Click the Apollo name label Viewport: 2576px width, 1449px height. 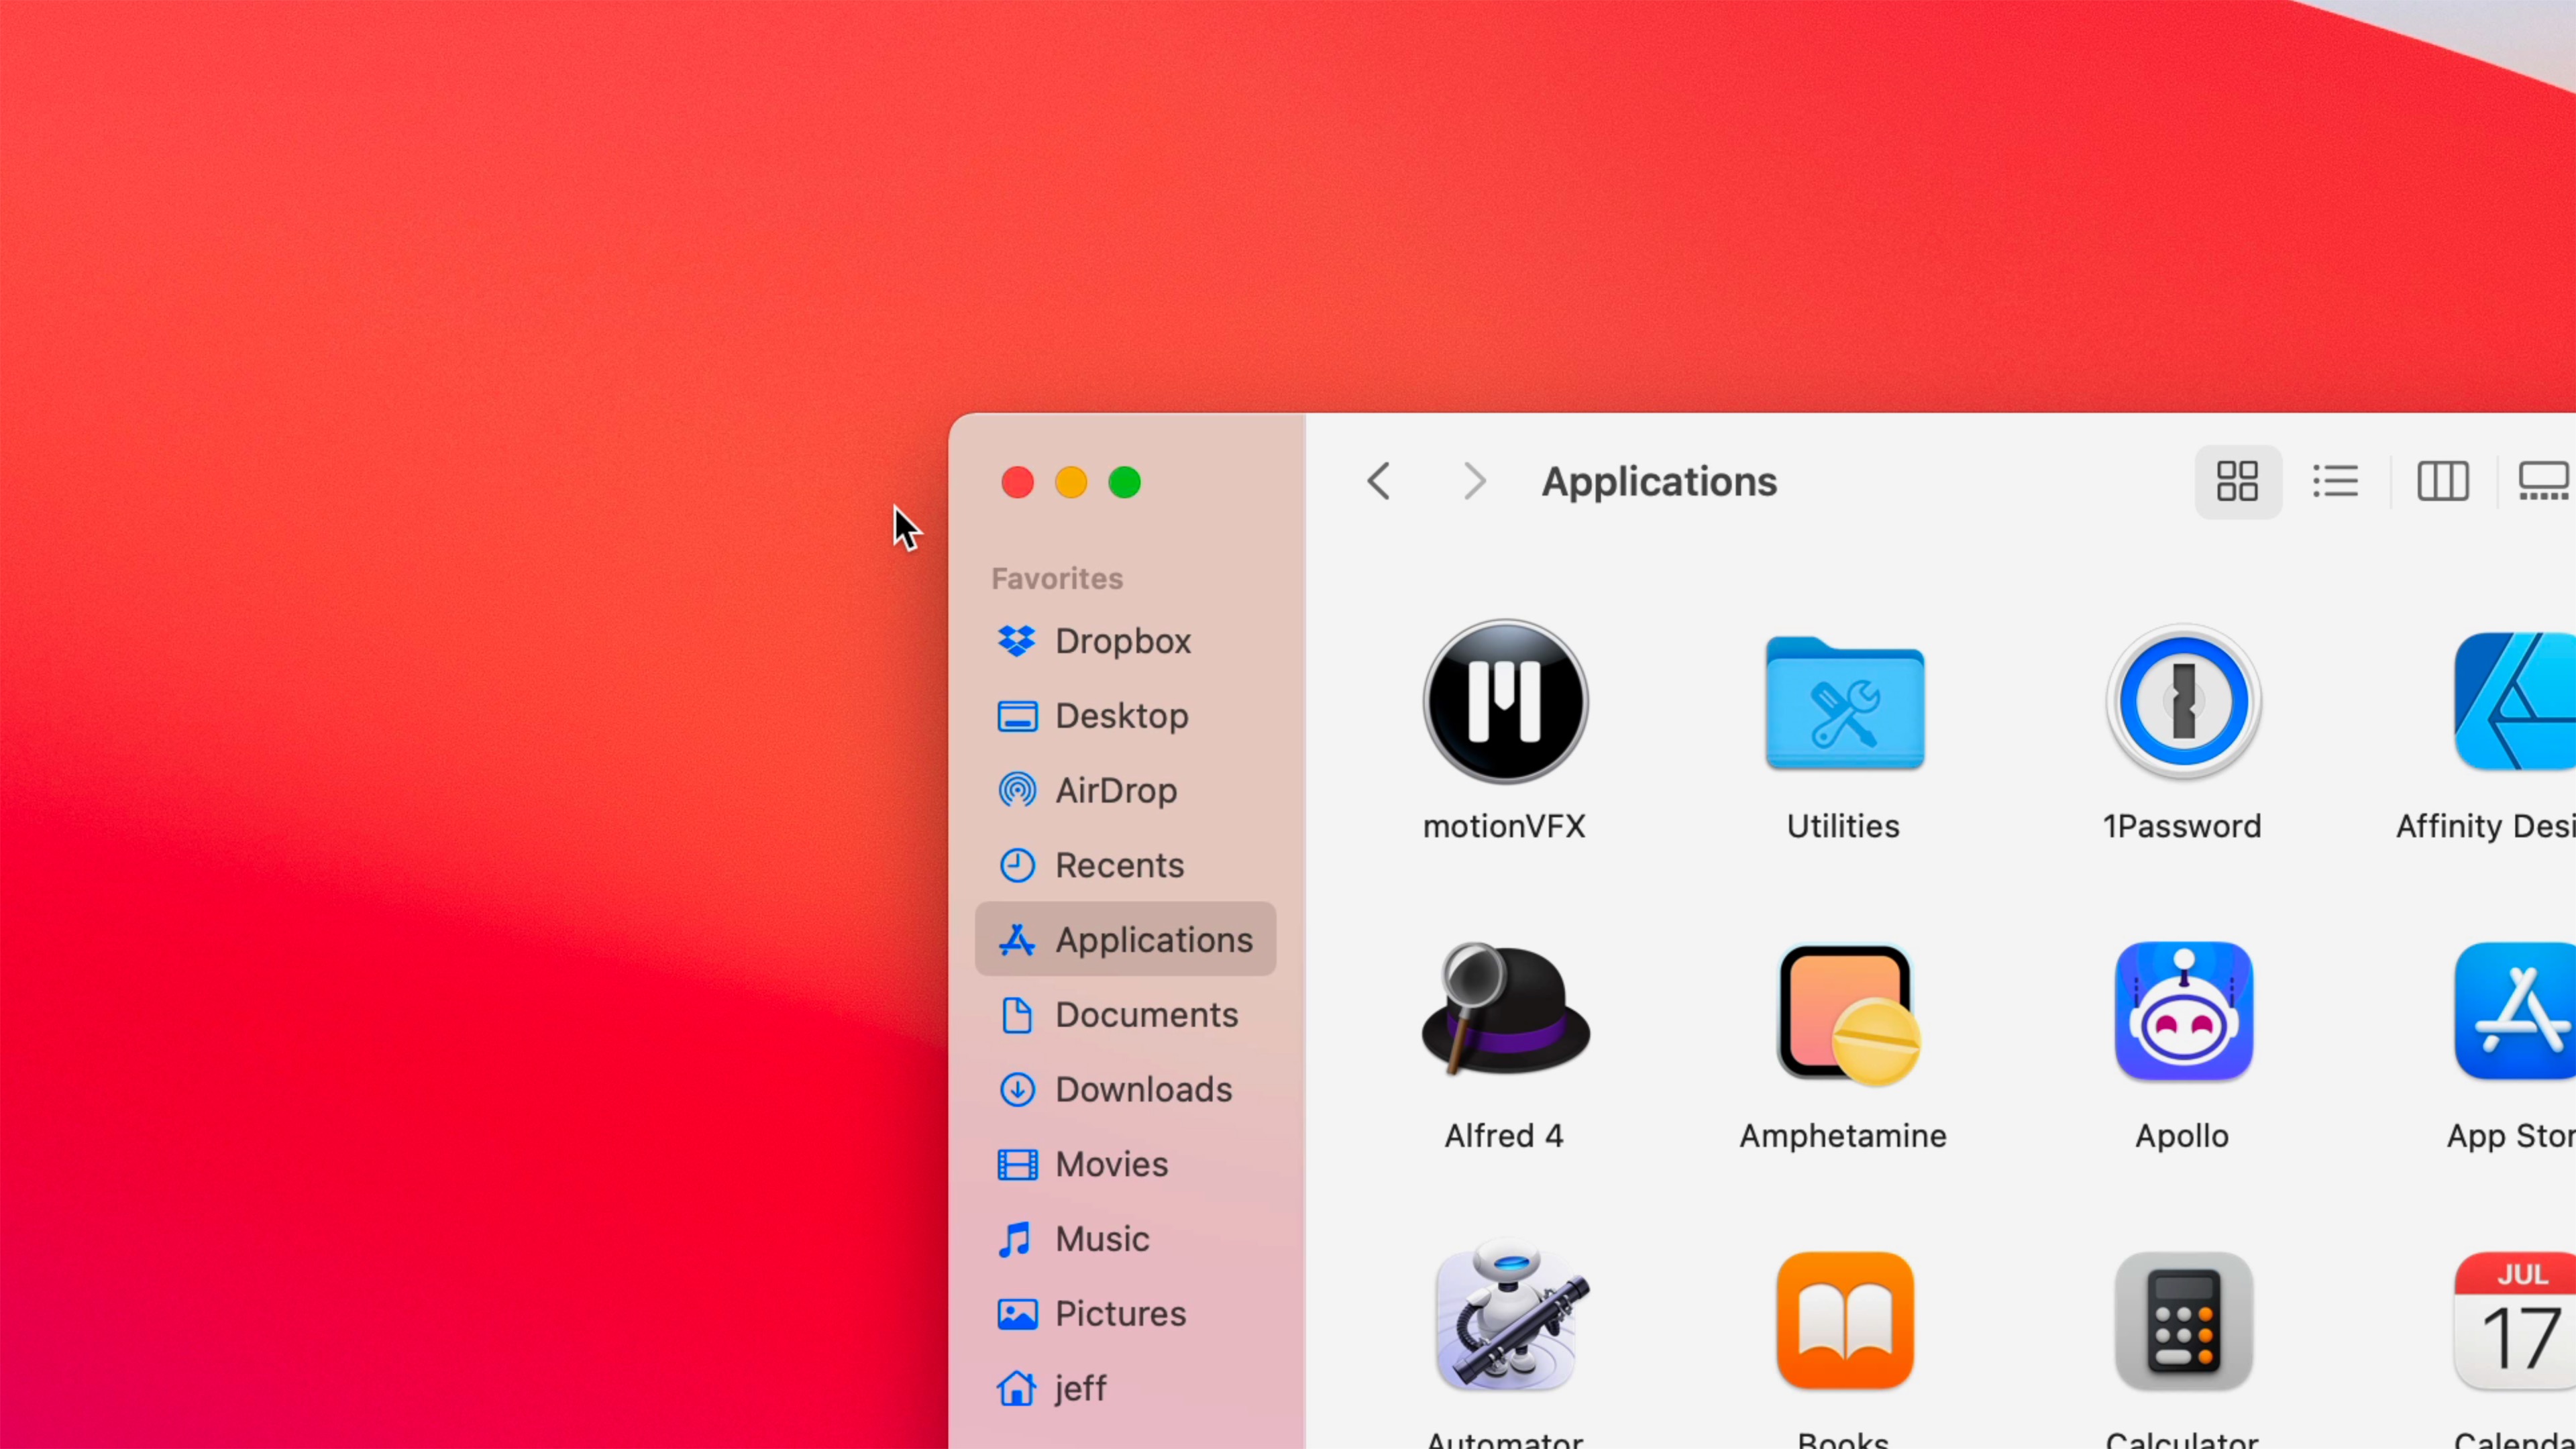tap(2182, 1136)
